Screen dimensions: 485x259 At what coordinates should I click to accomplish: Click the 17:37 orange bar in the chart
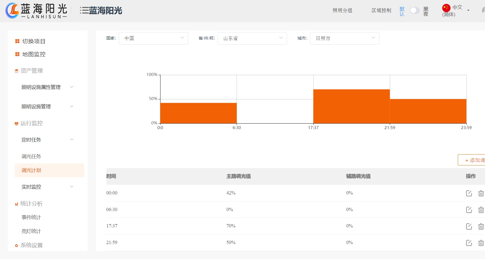351,106
